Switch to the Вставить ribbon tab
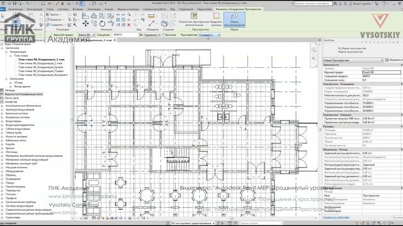The height and width of the screenshot is (226, 403). click(x=78, y=9)
